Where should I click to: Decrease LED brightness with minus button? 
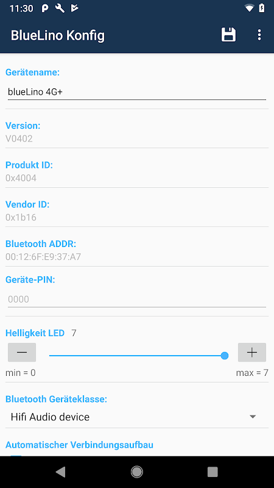point(22,353)
